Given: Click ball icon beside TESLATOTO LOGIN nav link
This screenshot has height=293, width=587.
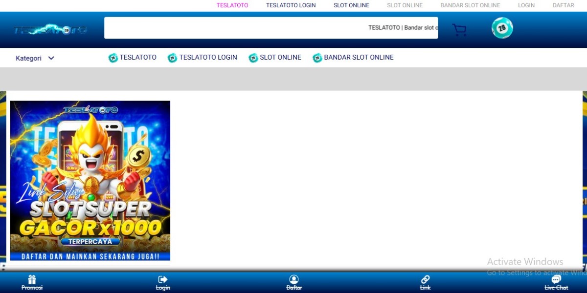Looking at the screenshot, I should (x=172, y=58).
